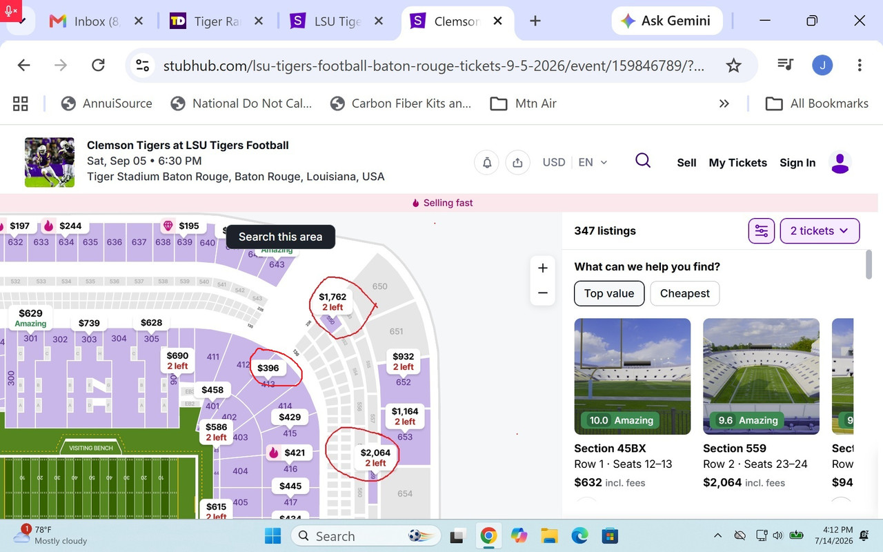This screenshot has width=883, height=552.
Task: Launch File Explorer from the taskbar
Action: (549, 536)
